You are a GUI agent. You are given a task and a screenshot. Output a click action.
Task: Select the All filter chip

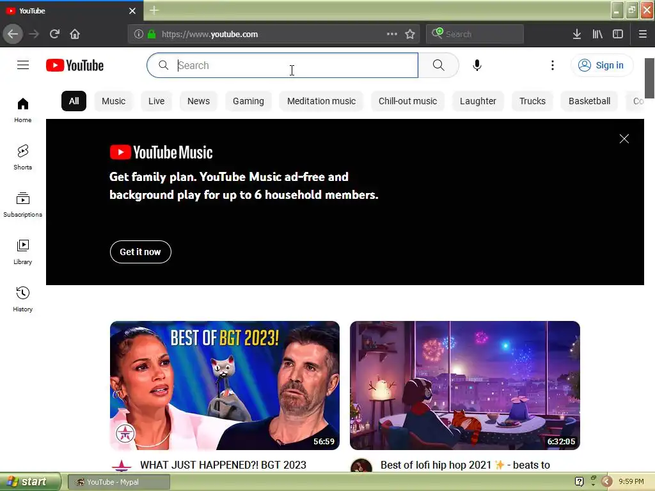tap(74, 101)
